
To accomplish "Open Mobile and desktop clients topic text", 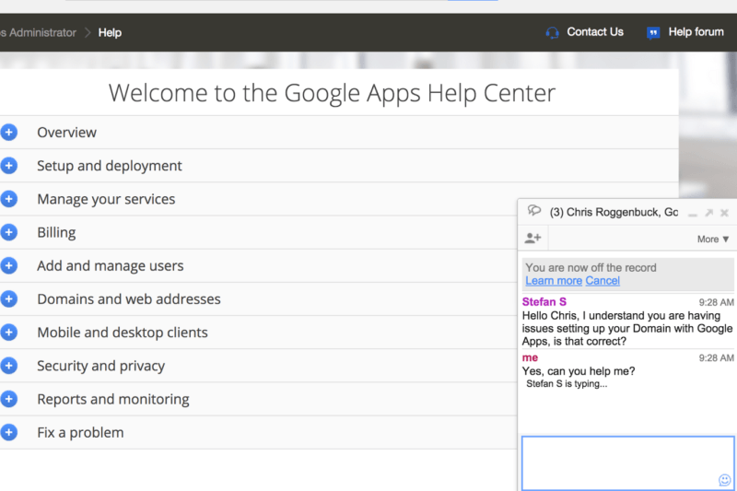I will coord(123,333).
